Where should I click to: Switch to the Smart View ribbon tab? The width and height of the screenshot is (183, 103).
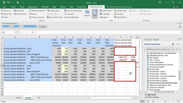pyautogui.click(x=81, y=7)
